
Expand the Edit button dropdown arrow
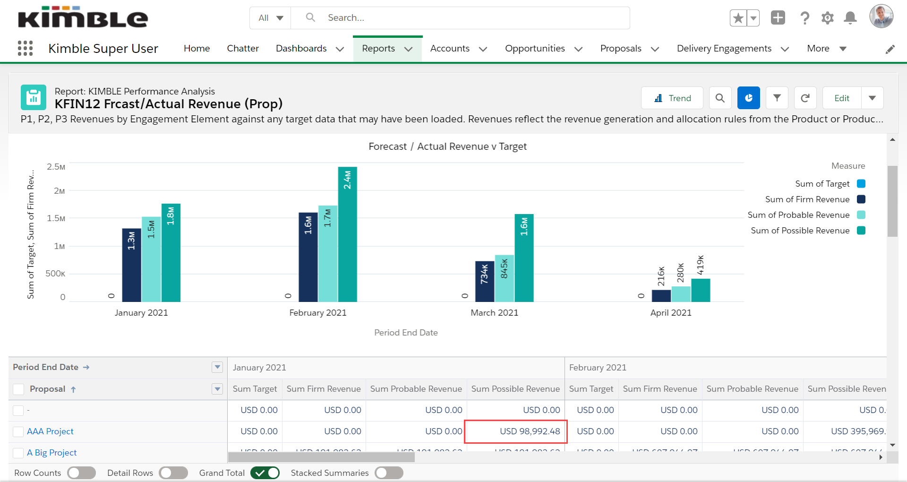pos(872,98)
